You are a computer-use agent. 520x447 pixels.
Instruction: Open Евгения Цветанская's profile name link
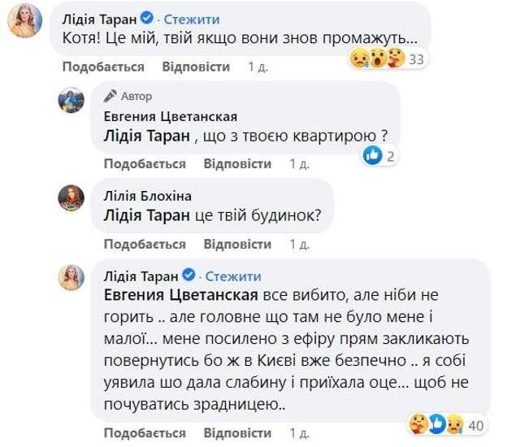(171, 116)
